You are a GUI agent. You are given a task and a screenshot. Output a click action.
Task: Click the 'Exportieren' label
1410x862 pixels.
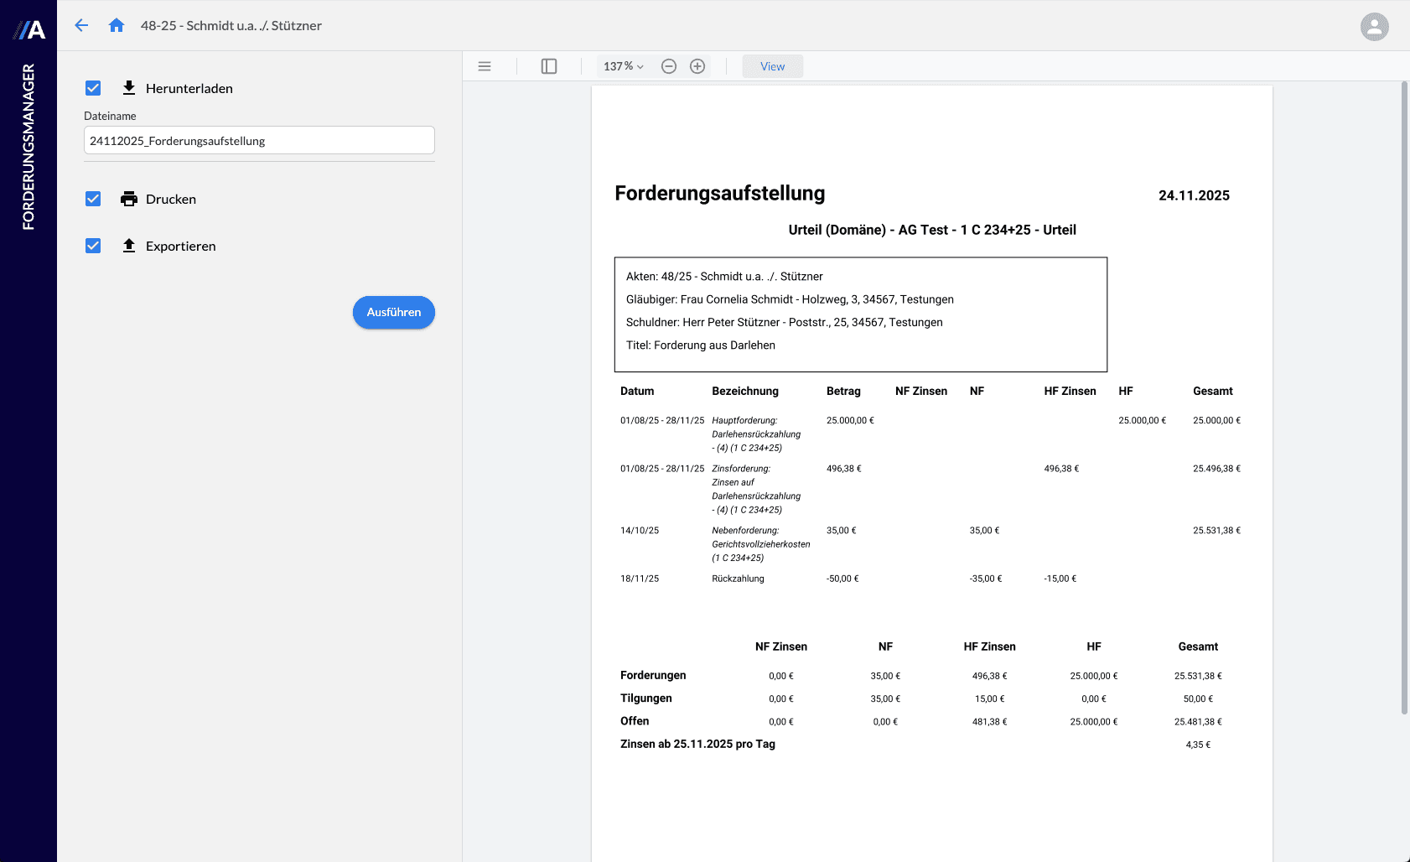[x=181, y=246]
